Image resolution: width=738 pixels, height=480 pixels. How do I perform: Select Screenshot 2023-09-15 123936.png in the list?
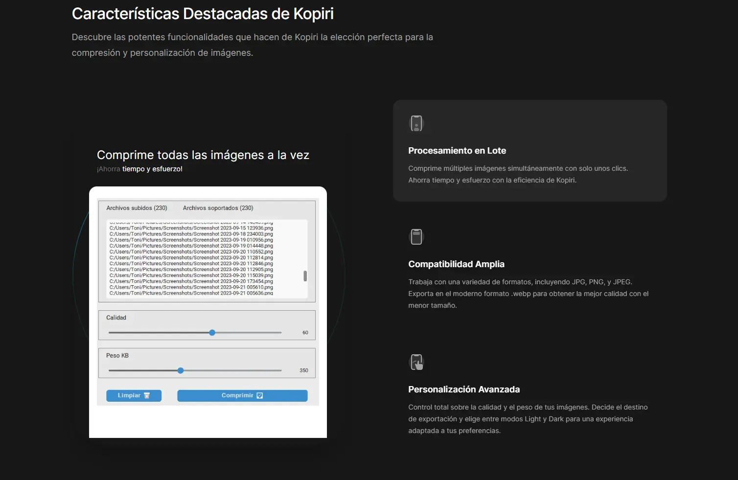pyautogui.click(x=191, y=228)
